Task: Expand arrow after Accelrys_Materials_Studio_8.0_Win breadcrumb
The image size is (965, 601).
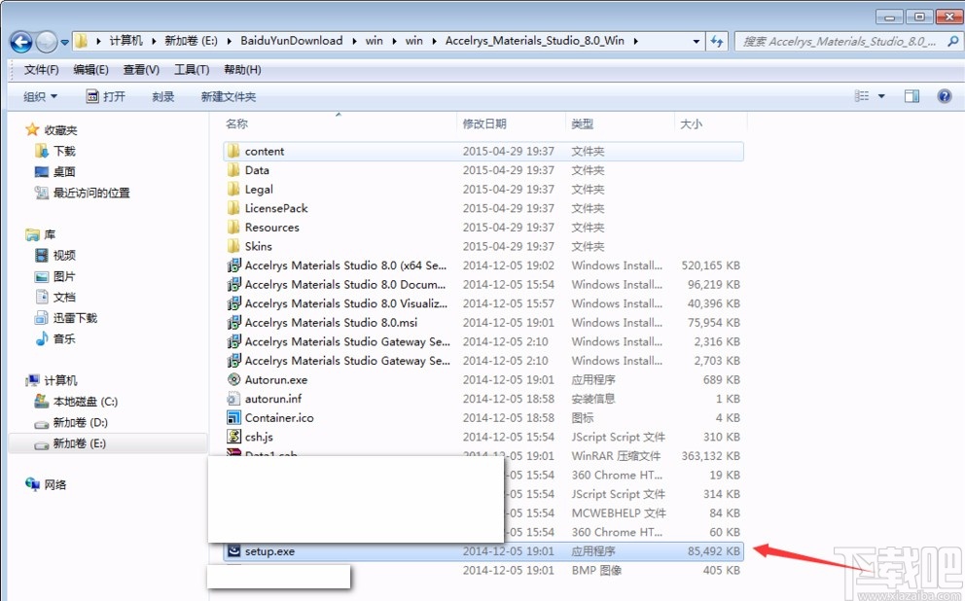Action: pyautogui.click(x=636, y=41)
